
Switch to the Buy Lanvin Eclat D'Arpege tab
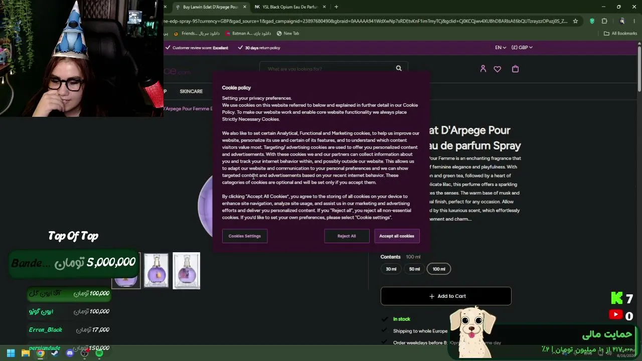tap(210, 7)
